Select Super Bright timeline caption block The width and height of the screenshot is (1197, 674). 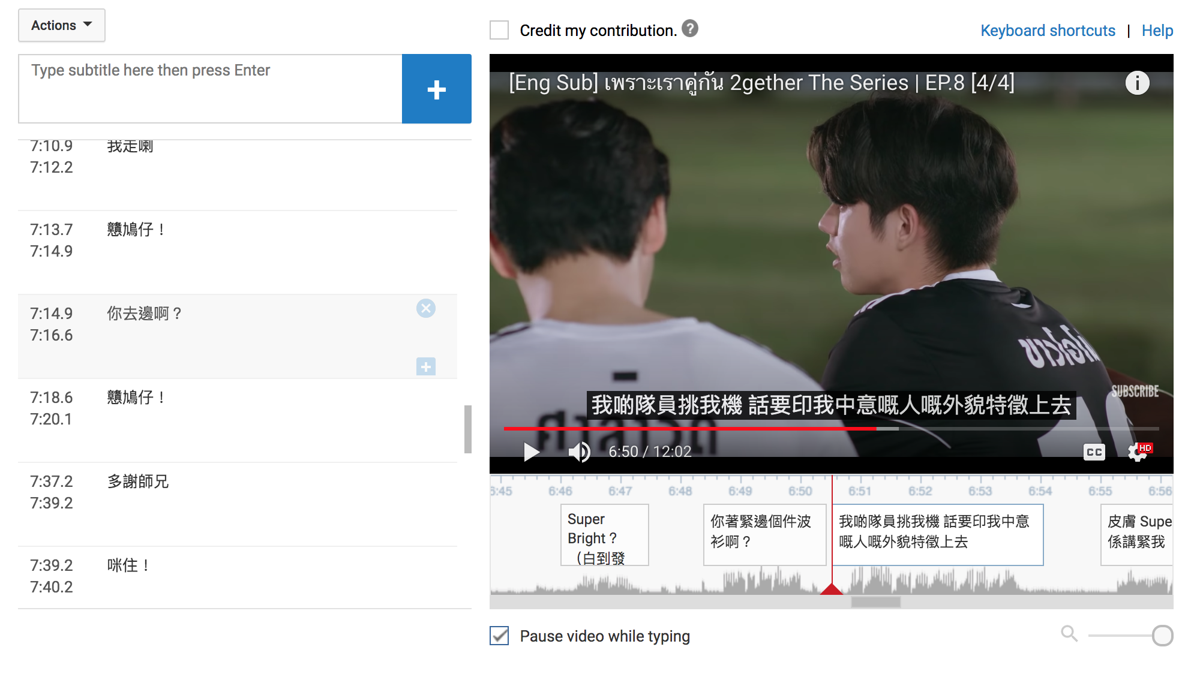[x=605, y=535]
